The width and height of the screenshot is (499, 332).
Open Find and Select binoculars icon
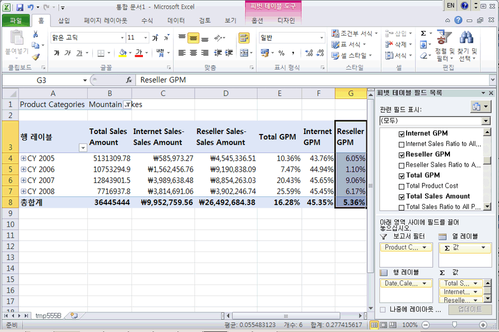click(x=466, y=37)
